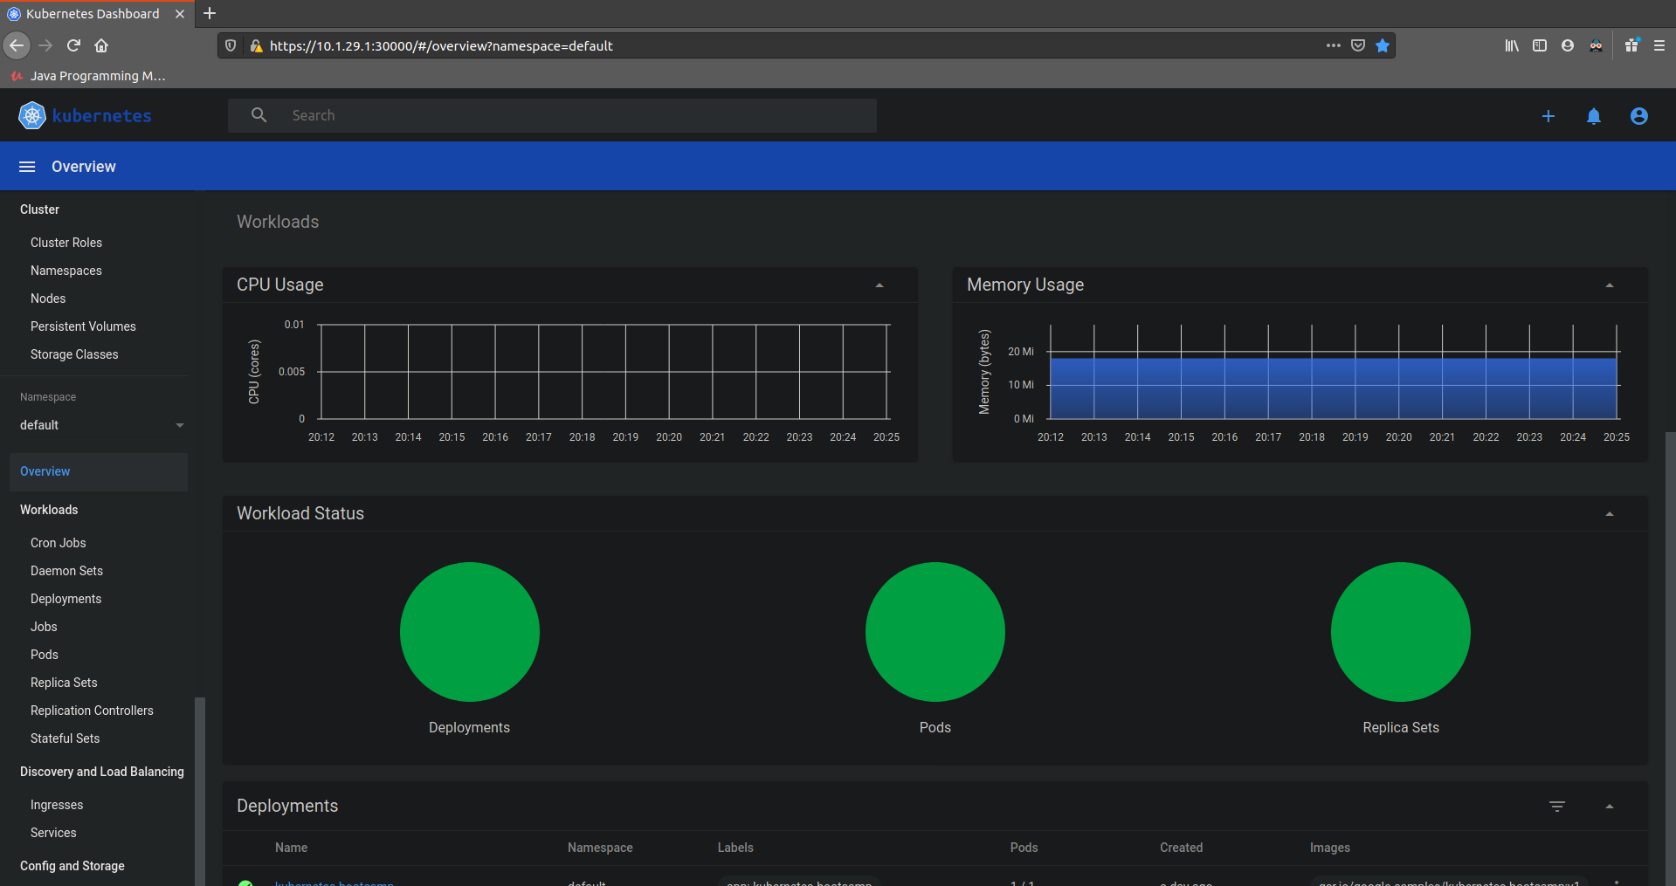Viewport: 1676px width, 886px height.
Task: Close the Kubernetes Dashboard tab
Action: 180,14
